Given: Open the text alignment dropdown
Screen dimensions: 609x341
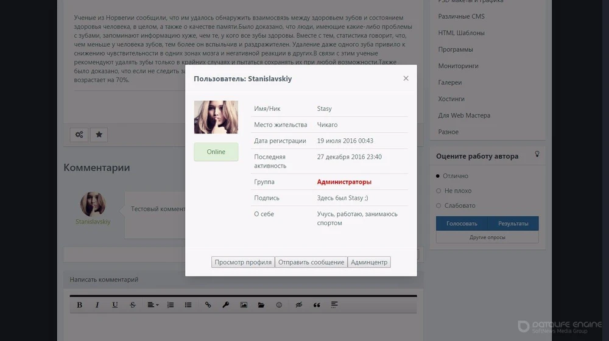Looking at the screenshot, I should [x=153, y=305].
